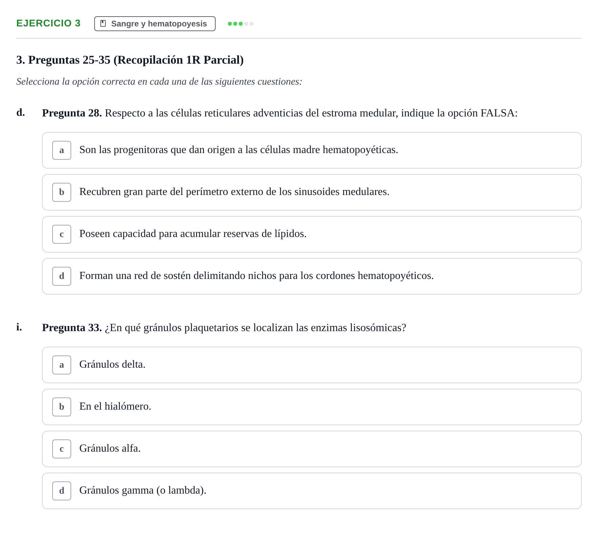Image resolution: width=598 pixels, height=541 pixels.
Task: Select option a in Pregunta 28
Action: [312, 150]
